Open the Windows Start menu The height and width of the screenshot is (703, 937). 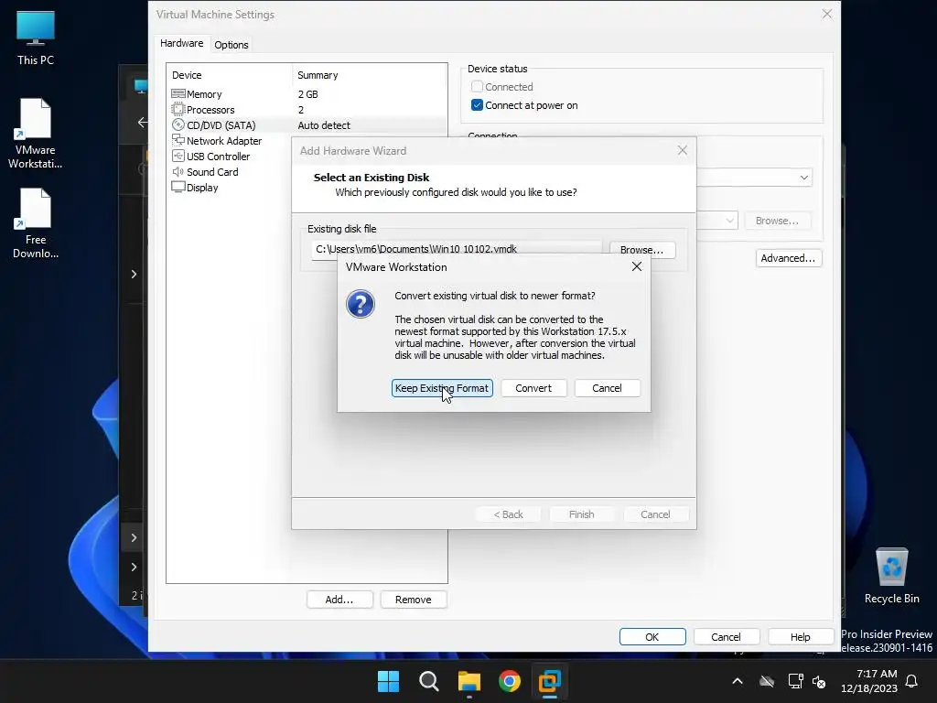[x=388, y=681]
